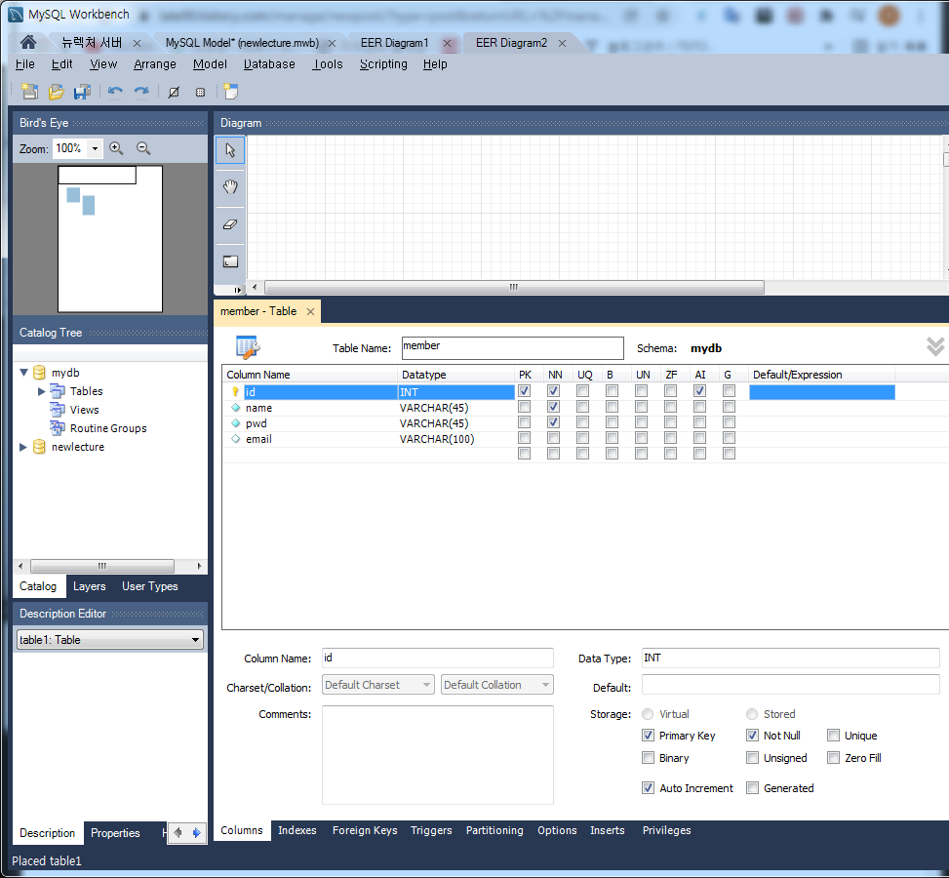Click the table editor icon beside Table Name
Image resolution: width=949 pixels, height=878 pixels.
coord(248,347)
